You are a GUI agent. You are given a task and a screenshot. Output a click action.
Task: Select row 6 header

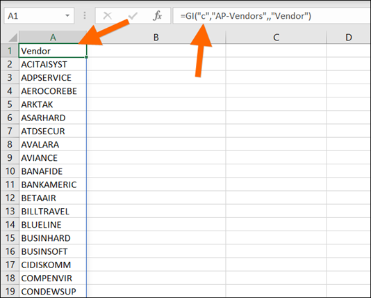point(10,118)
